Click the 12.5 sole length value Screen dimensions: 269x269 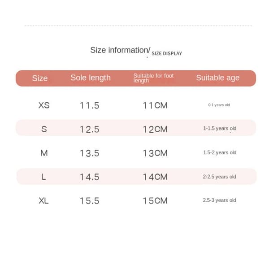coord(90,129)
